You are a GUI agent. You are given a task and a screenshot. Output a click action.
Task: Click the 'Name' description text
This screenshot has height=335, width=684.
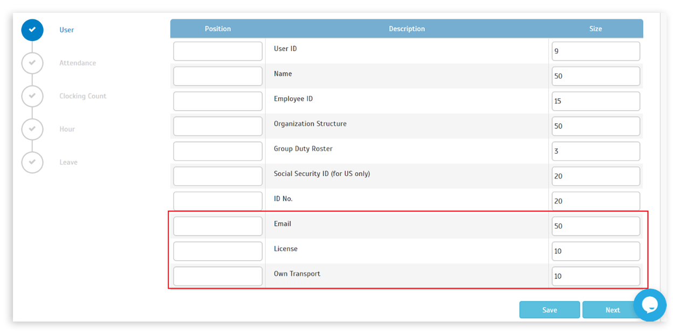pyautogui.click(x=283, y=74)
